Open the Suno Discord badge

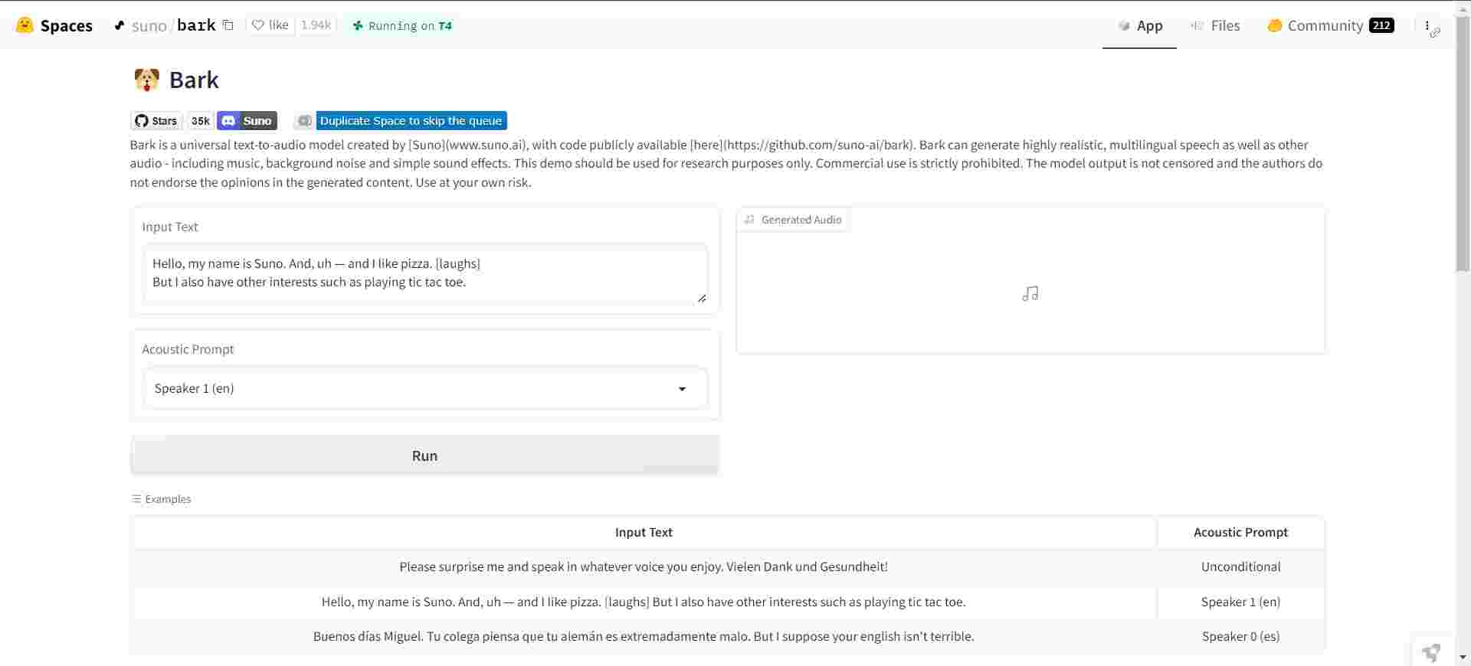(x=247, y=121)
